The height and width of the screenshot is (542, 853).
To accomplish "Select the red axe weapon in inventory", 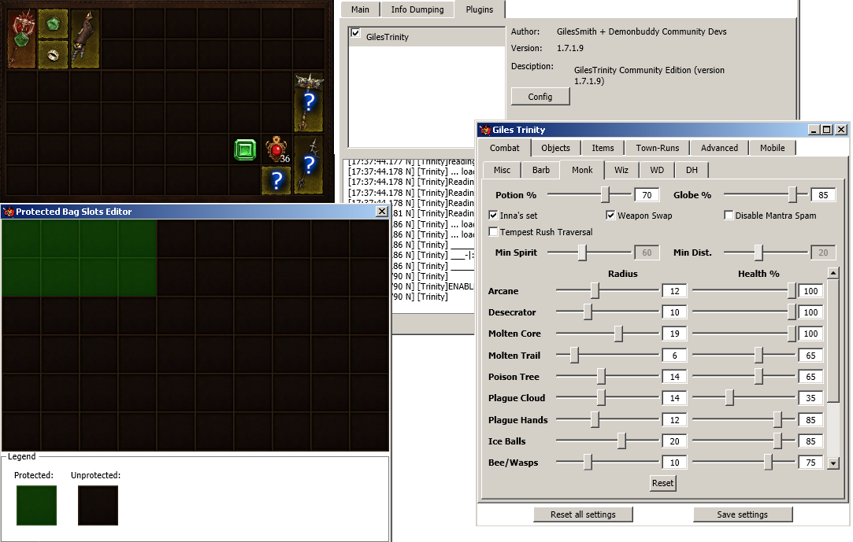I will [21, 39].
